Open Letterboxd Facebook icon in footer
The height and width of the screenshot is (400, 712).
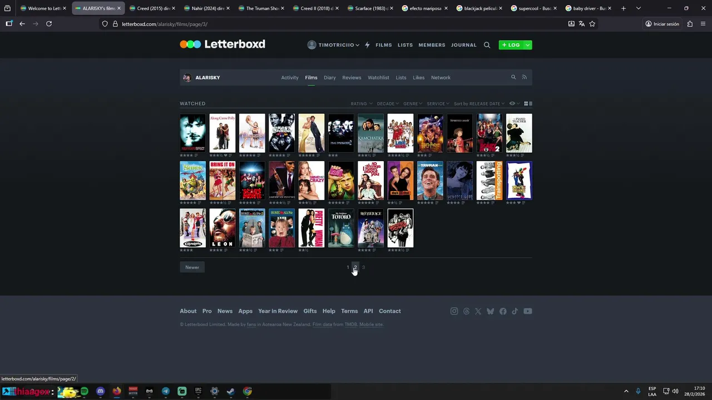point(503,311)
